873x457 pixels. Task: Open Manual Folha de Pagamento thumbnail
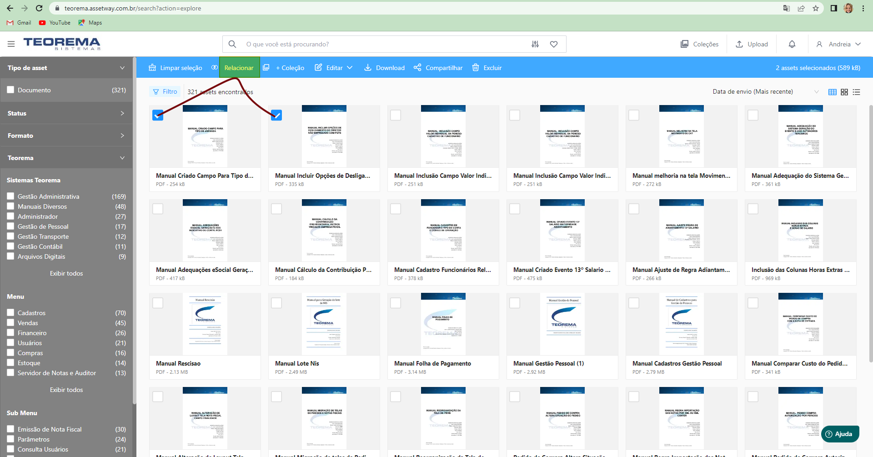coord(443,324)
